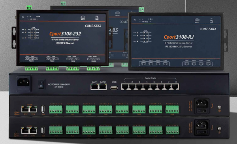Click the Port4 RJ45 icon on Cport3108-RJ
237x144 pixels.
point(166,64)
